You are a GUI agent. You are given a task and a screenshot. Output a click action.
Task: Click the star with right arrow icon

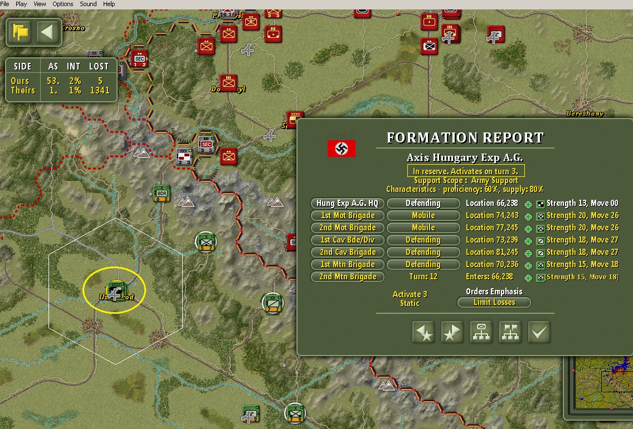(452, 332)
